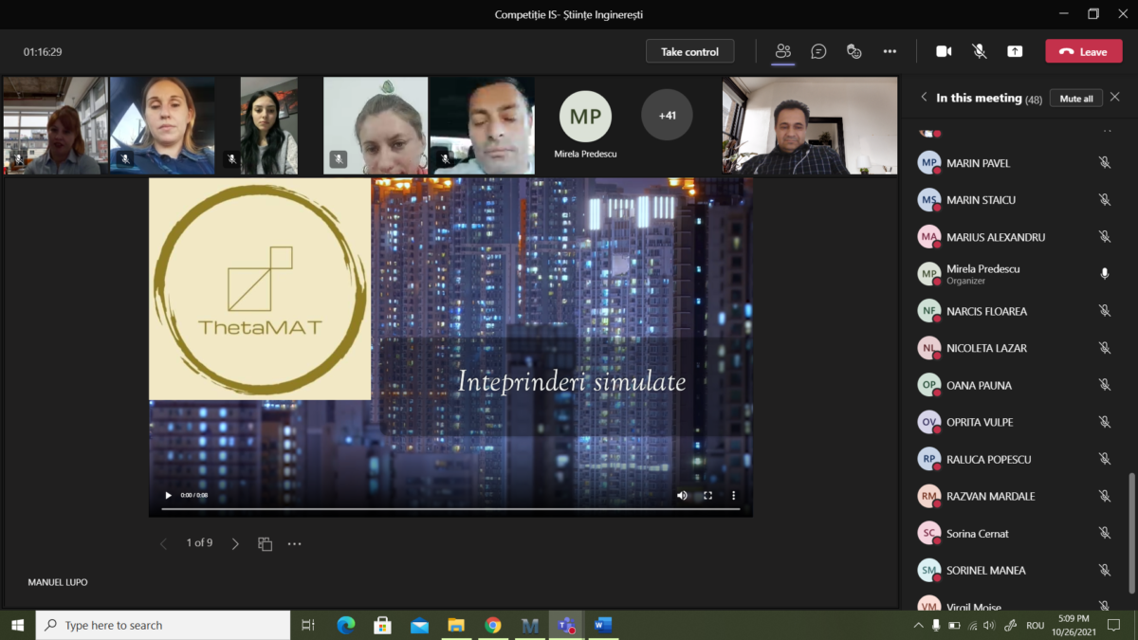Select RALUCA POPESCU in participant list
This screenshot has width=1138, height=640.
(x=988, y=459)
